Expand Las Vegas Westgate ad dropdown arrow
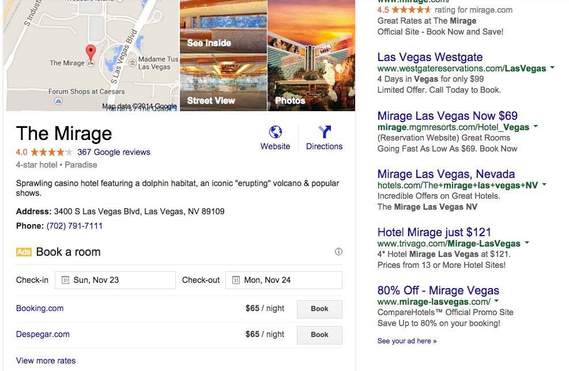The height and width of the screenshot is (371, 569). [552, 68]
